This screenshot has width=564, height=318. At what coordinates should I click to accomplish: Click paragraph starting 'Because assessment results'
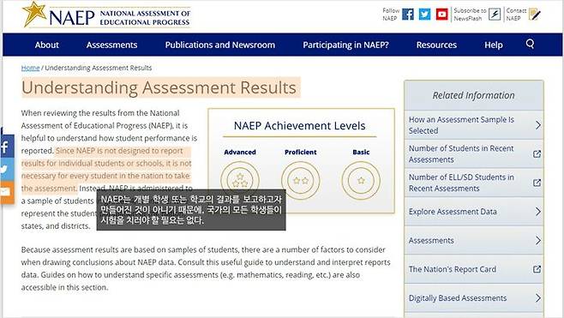point(206,268)
